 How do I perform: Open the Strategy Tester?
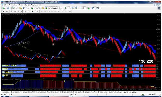point(28,8)
